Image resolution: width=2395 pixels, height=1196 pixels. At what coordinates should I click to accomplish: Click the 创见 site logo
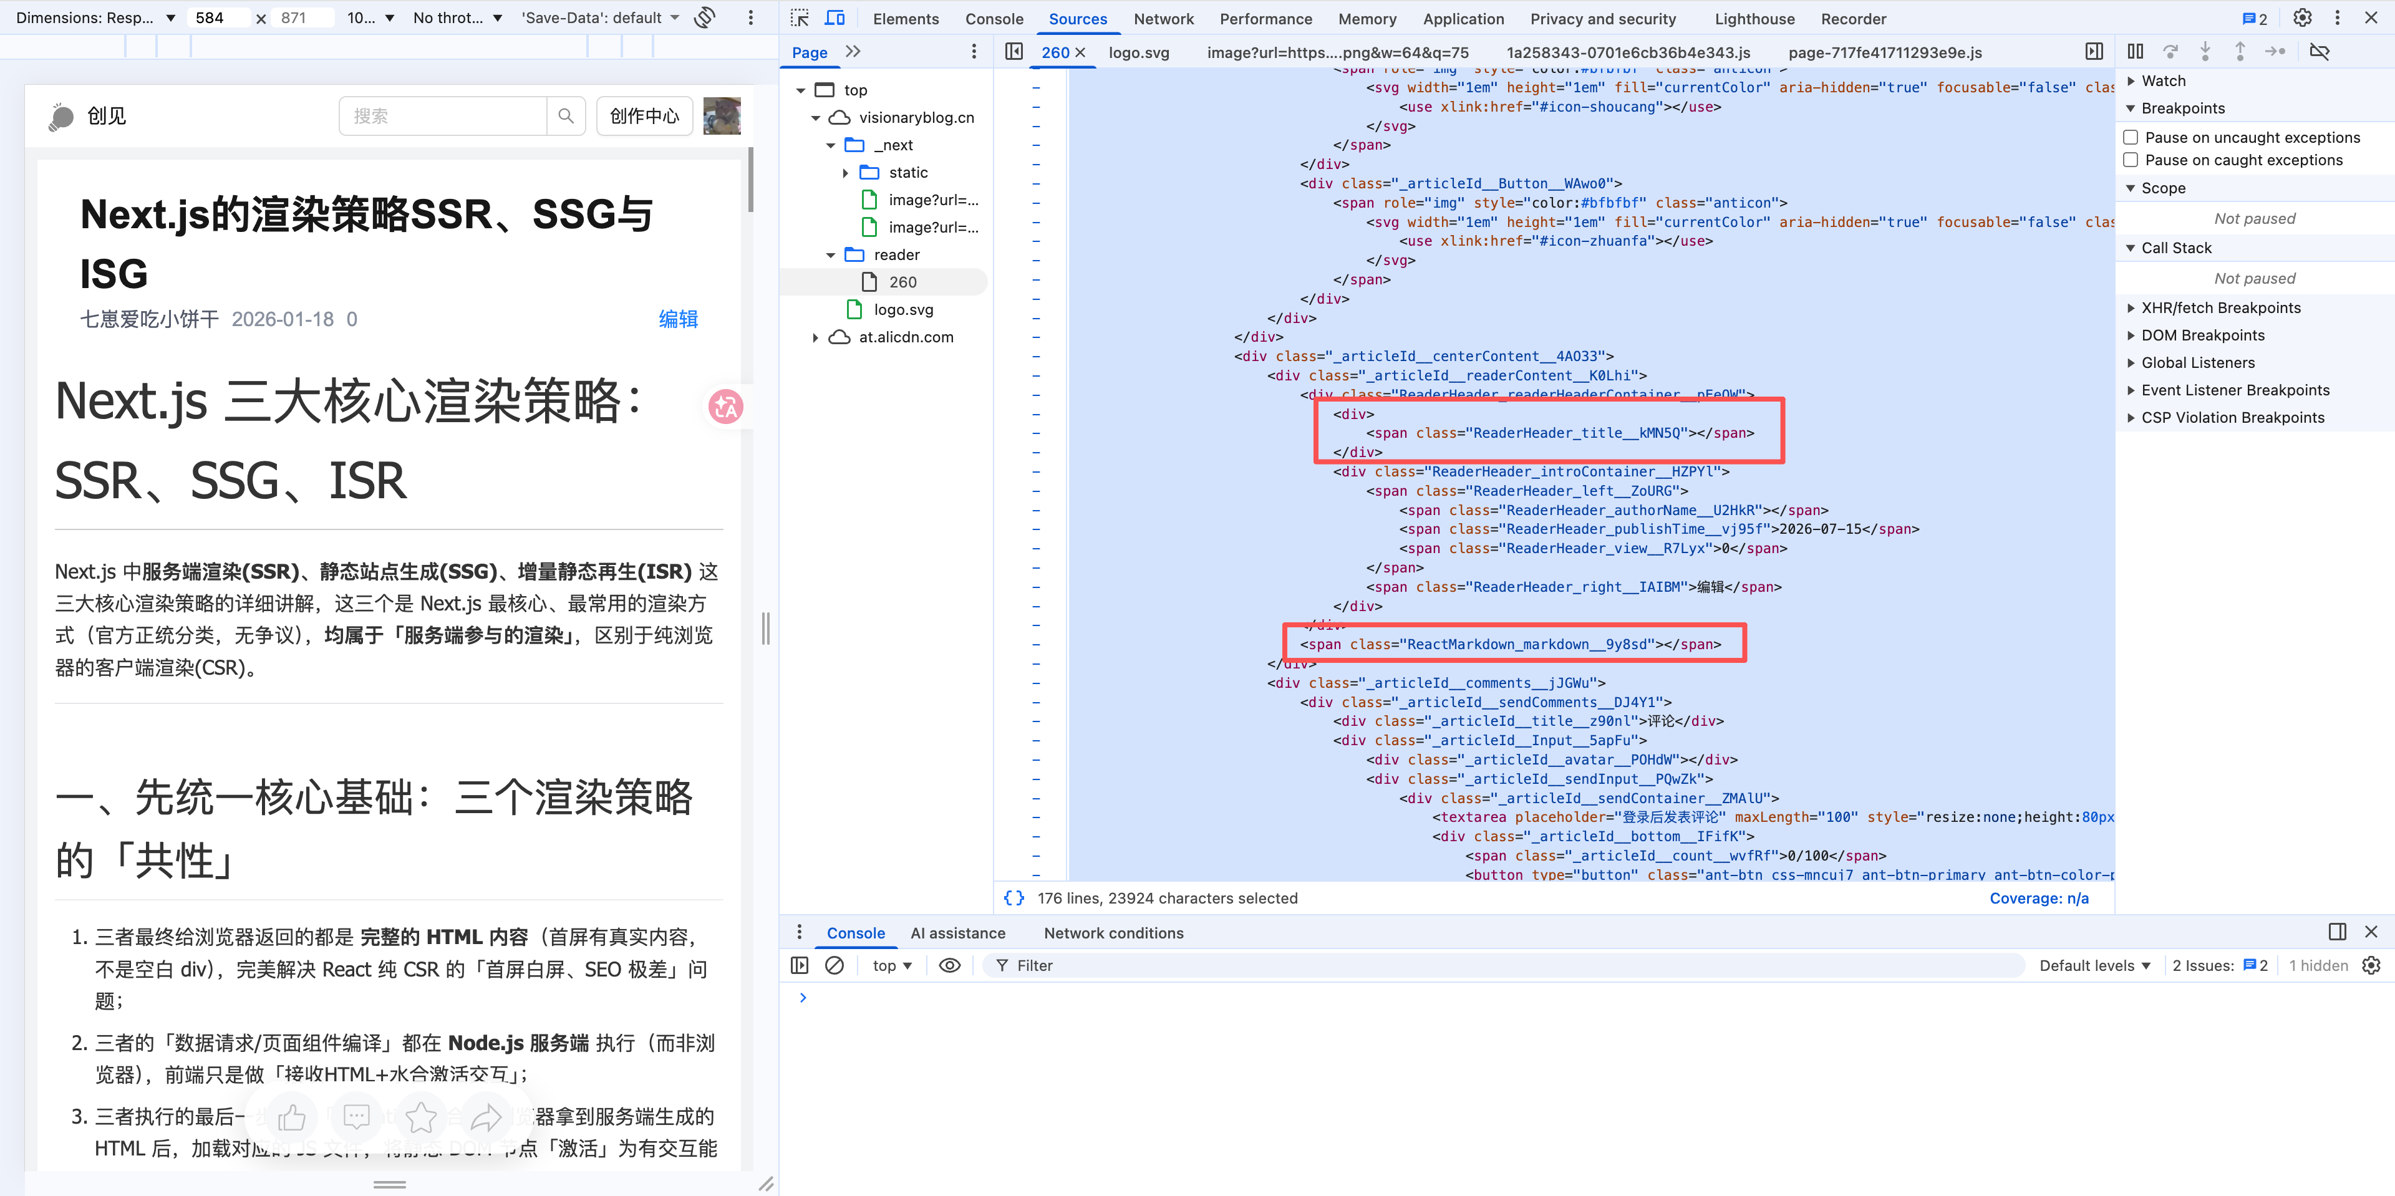coord(87,116)
